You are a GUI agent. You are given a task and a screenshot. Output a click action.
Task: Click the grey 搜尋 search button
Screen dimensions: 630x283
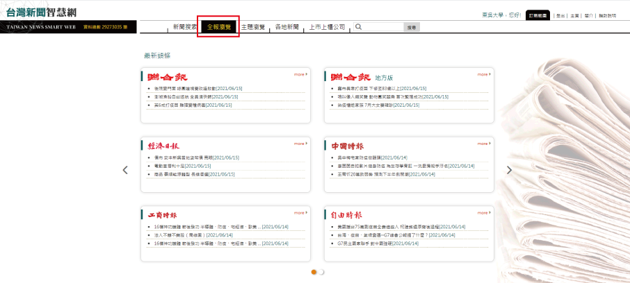click(412, 27)
